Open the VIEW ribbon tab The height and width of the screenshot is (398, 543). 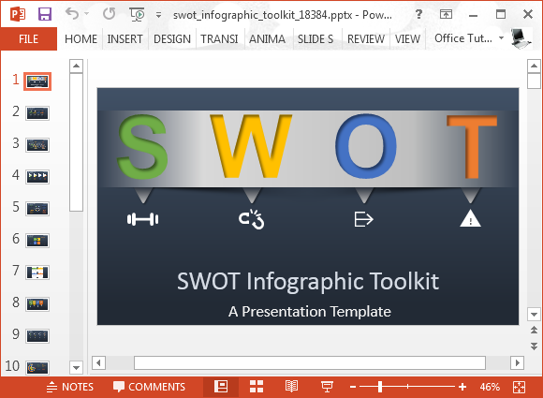(407, 38)
